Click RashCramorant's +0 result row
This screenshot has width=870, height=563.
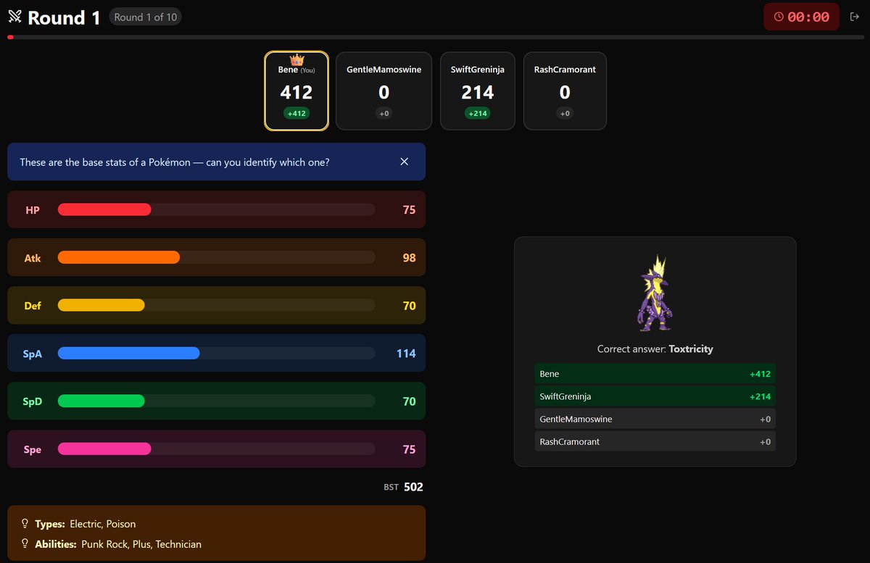(x=655, y=441)
